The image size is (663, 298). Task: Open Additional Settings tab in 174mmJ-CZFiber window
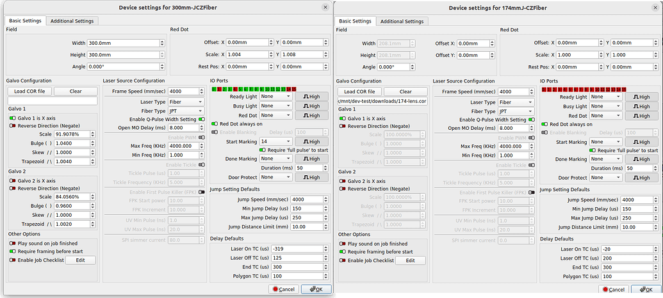coord(402,21)
